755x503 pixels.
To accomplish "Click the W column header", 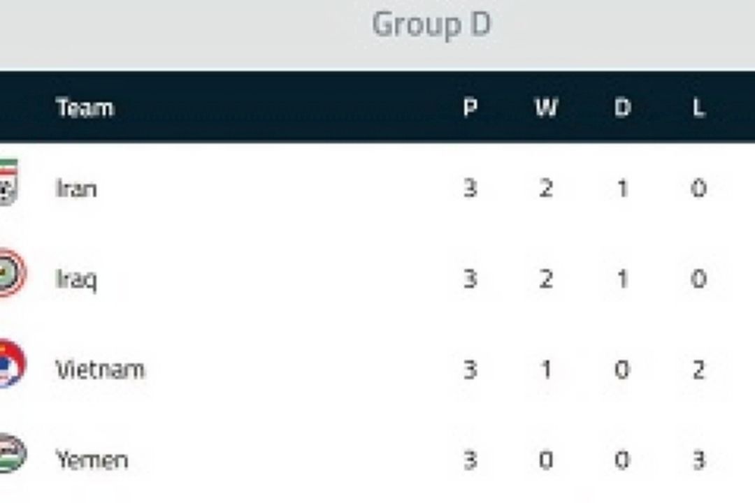I will (x=547, y=108).
